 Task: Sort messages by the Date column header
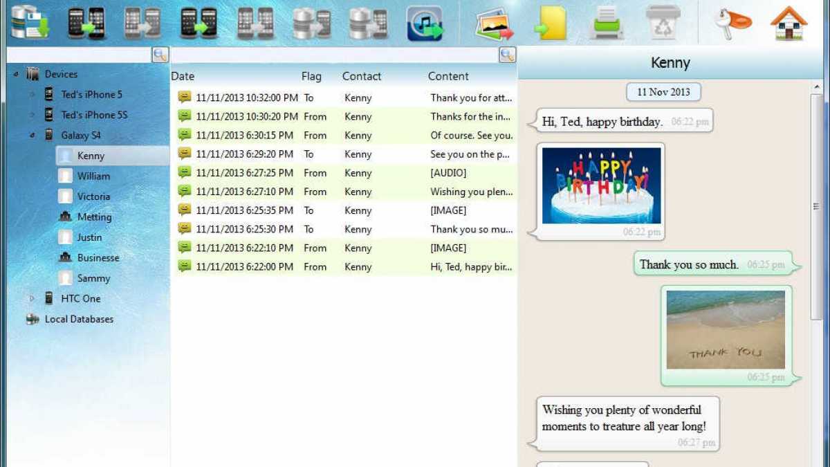point(183,76)
